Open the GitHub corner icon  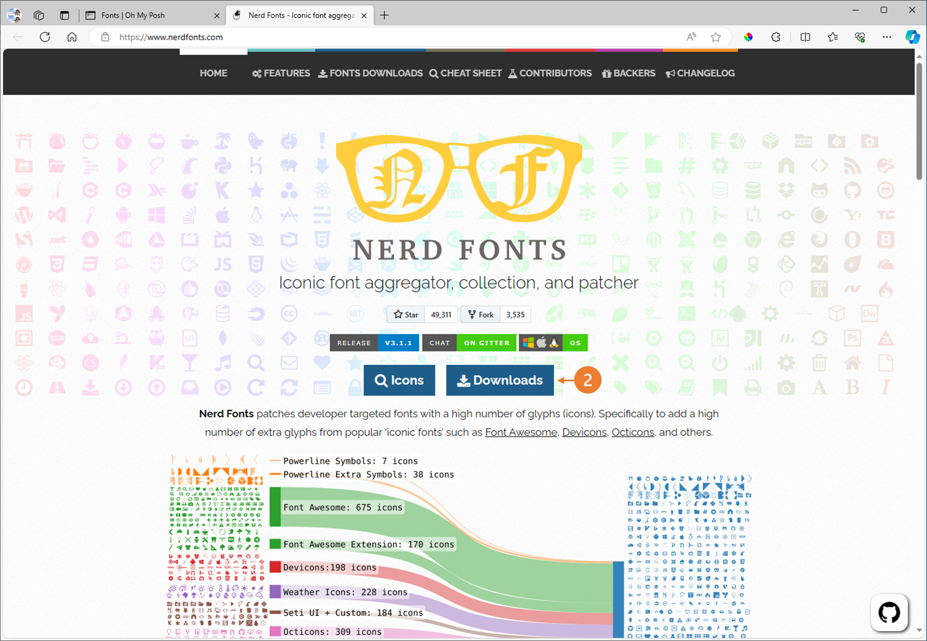tap(889, 612)
